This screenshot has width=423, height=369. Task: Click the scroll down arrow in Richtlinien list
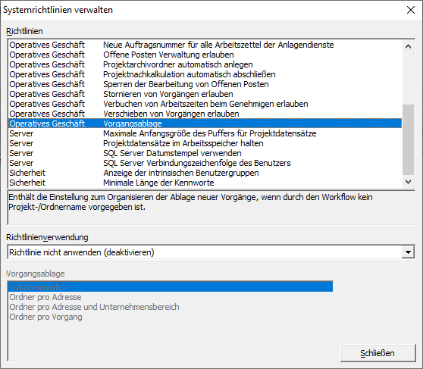point(408,182)
